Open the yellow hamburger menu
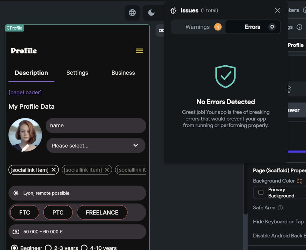306x250 pixels. click(139, 51)
